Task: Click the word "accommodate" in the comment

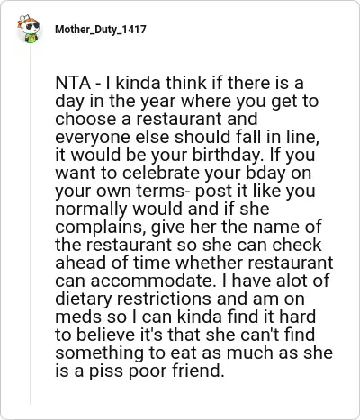Action: pos(152,281)
